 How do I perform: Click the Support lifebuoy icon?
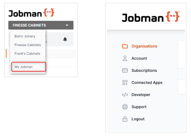click(x=125, y=107)
